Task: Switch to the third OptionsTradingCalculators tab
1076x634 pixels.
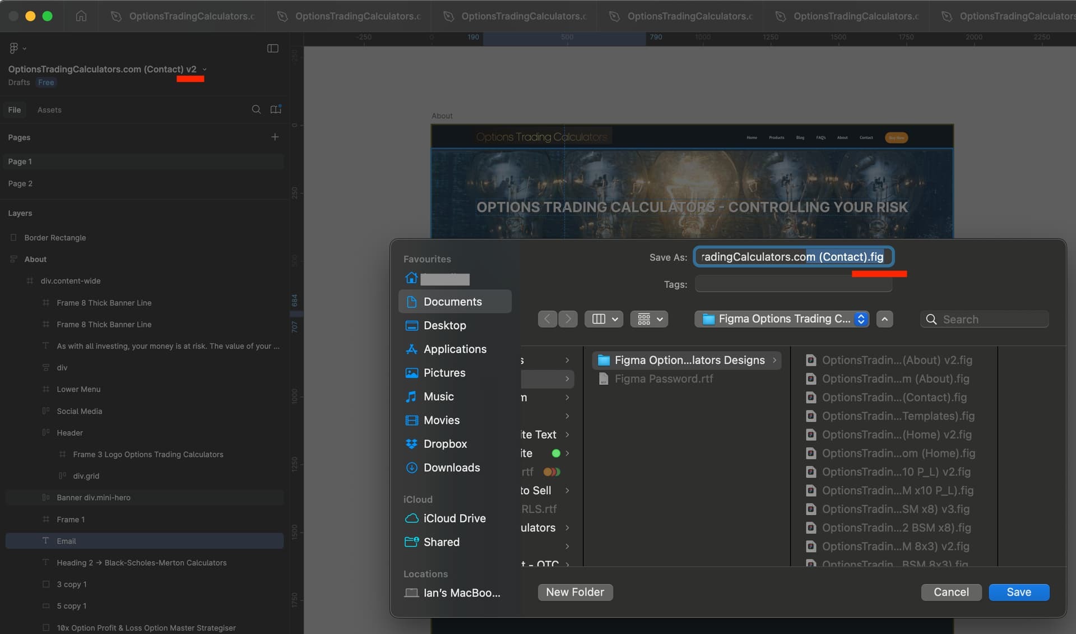Action: [x=514, y=16]
